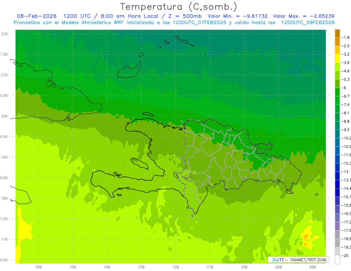Viewport: 351px width, 271px height.
Task: Click the -4.6 color bar value
Action: [x=346, y=71]
